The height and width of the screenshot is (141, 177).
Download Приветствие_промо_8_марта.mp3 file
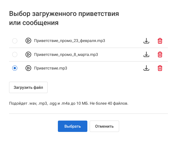[146, 54]
